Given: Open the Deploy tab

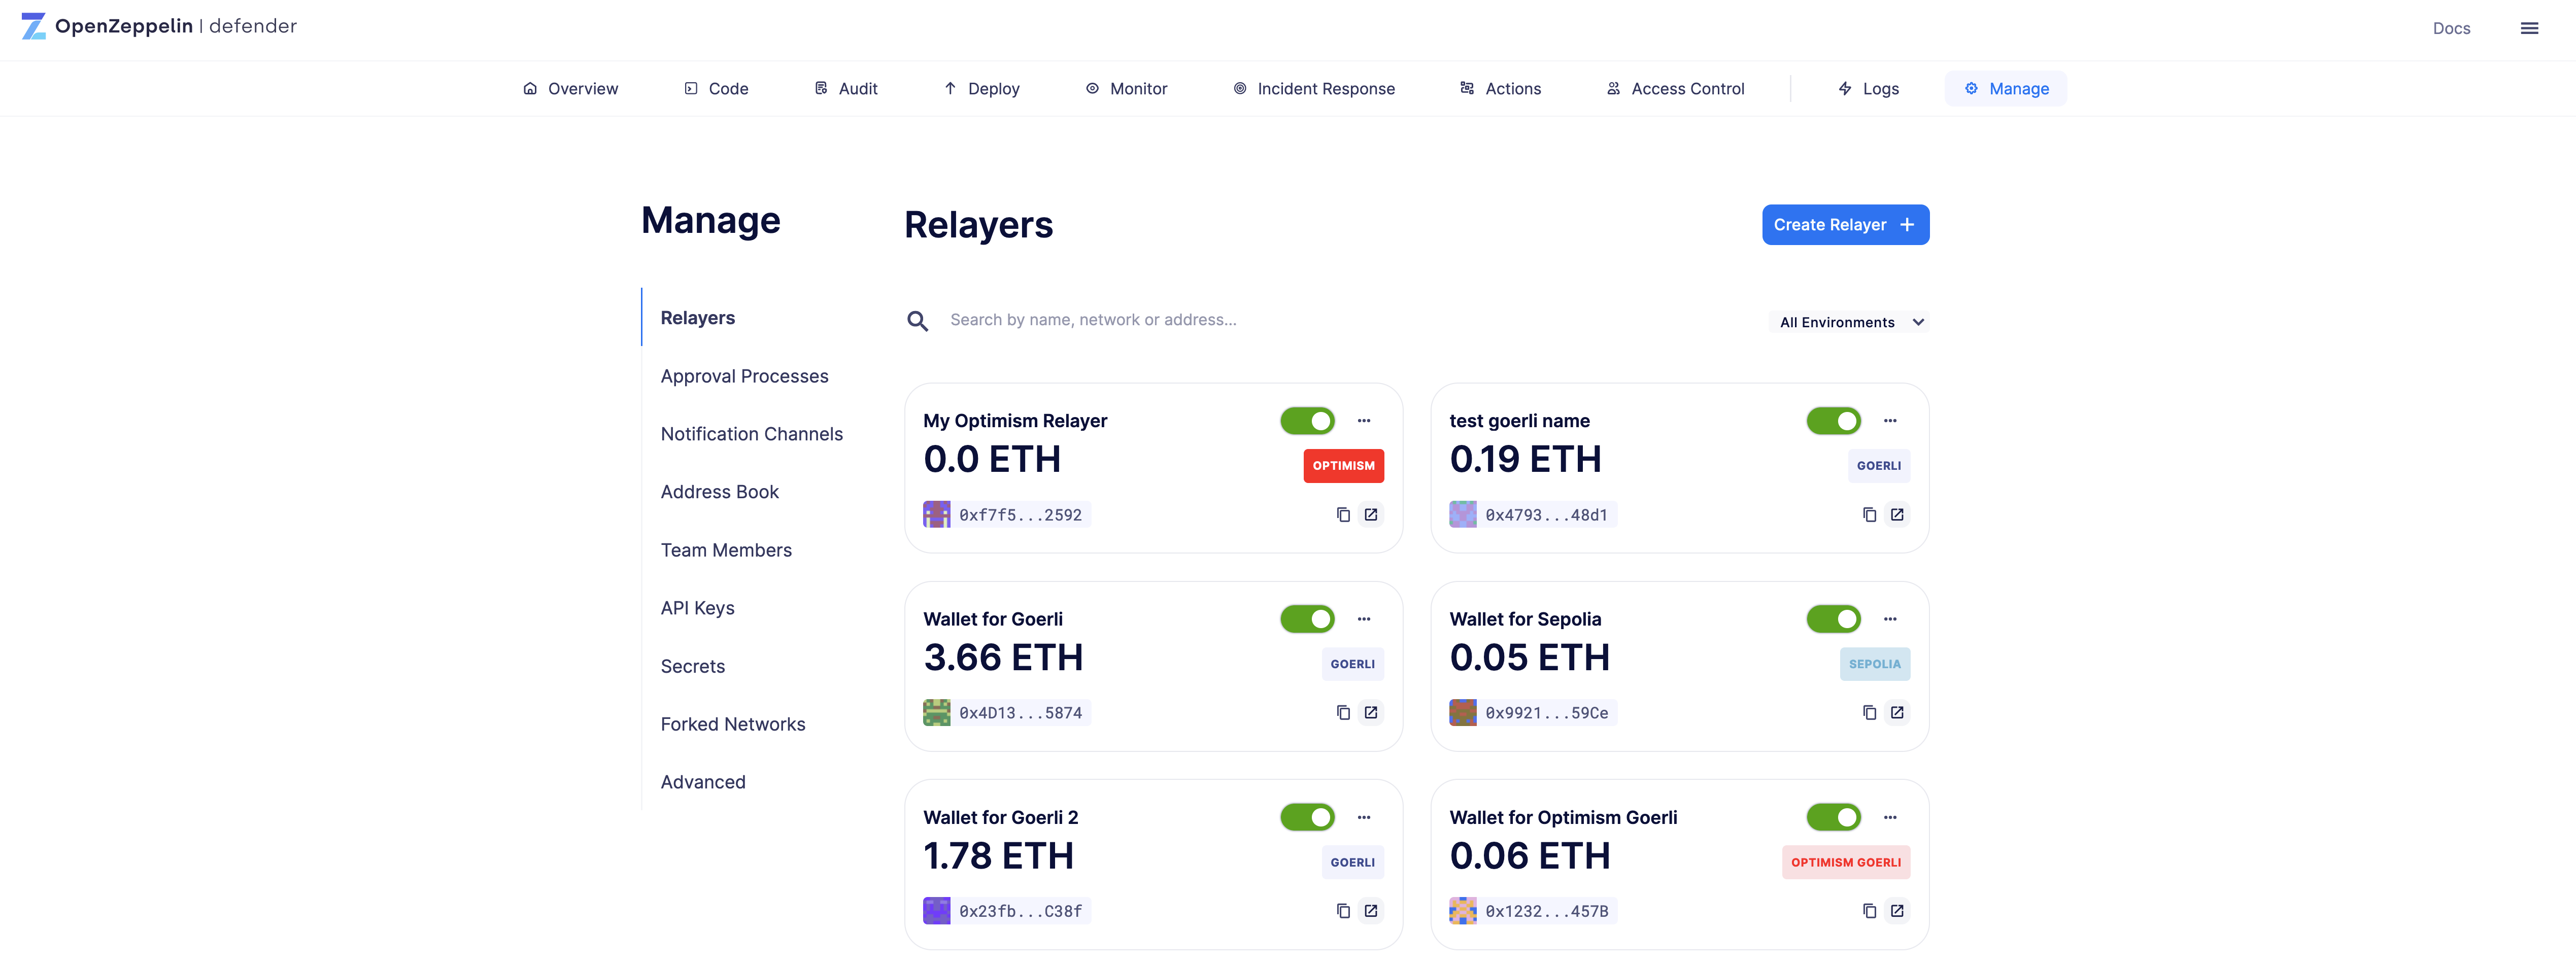Looking at the screenshot, I should [981, 89].
